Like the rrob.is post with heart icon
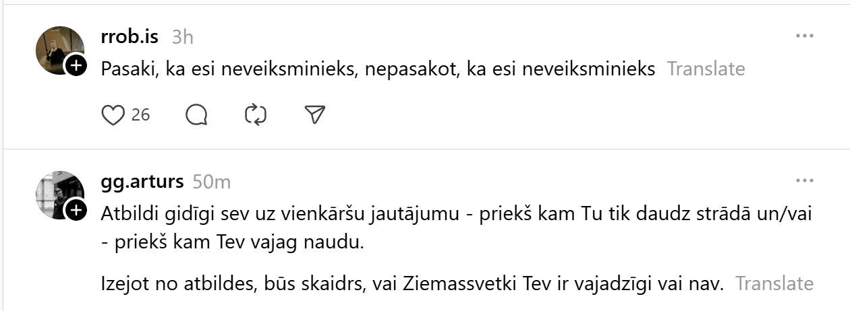 [x=113, y=115]
